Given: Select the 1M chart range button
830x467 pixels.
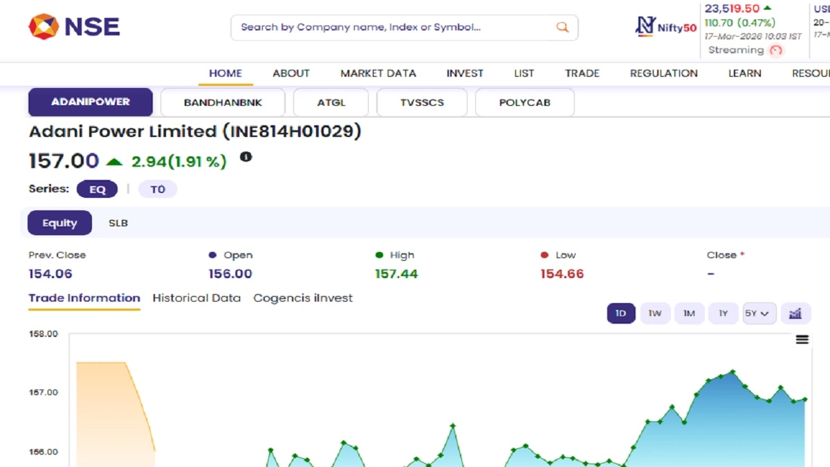Looking at the screenshot, I should click(689, 313).
